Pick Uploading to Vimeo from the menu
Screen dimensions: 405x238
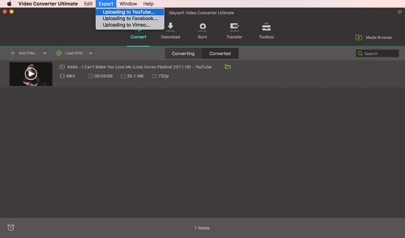pos(126,25)
